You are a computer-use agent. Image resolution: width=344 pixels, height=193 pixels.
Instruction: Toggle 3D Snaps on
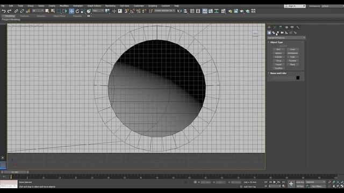[x=127, y=11]
